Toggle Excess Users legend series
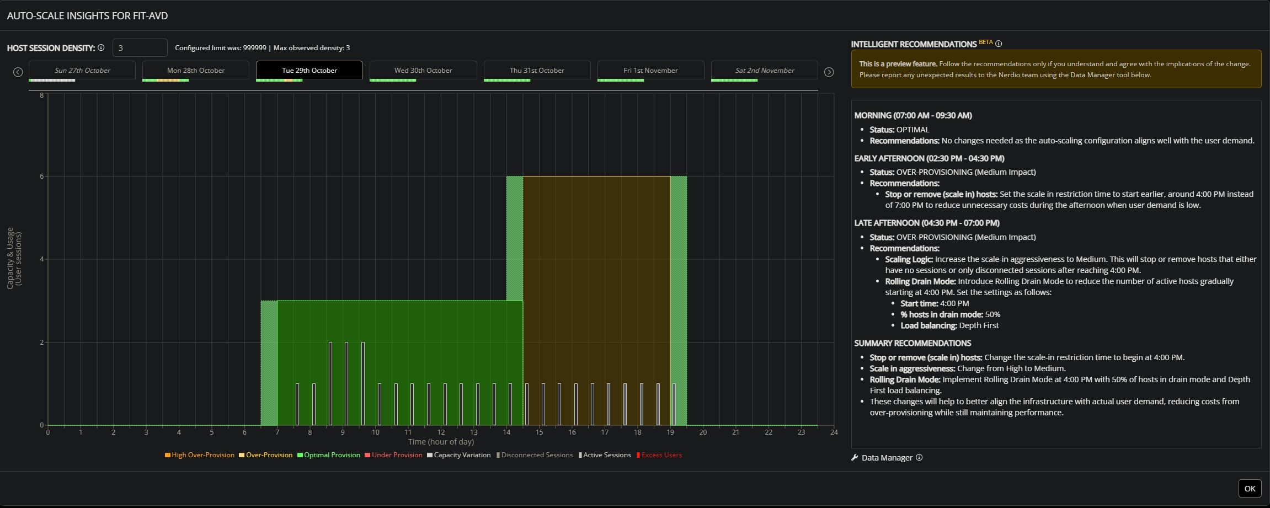This screenshot has height=508, width=1270. tap(659, 455)
